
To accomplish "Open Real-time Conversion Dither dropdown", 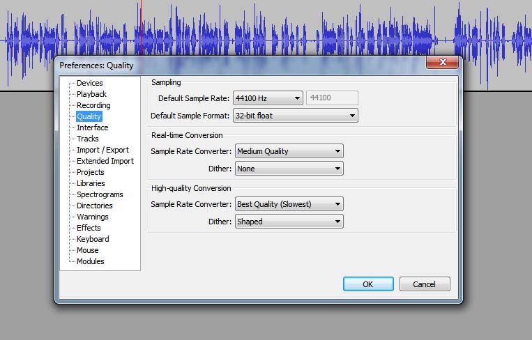I will pyautogui.click(x=289, y=169).
